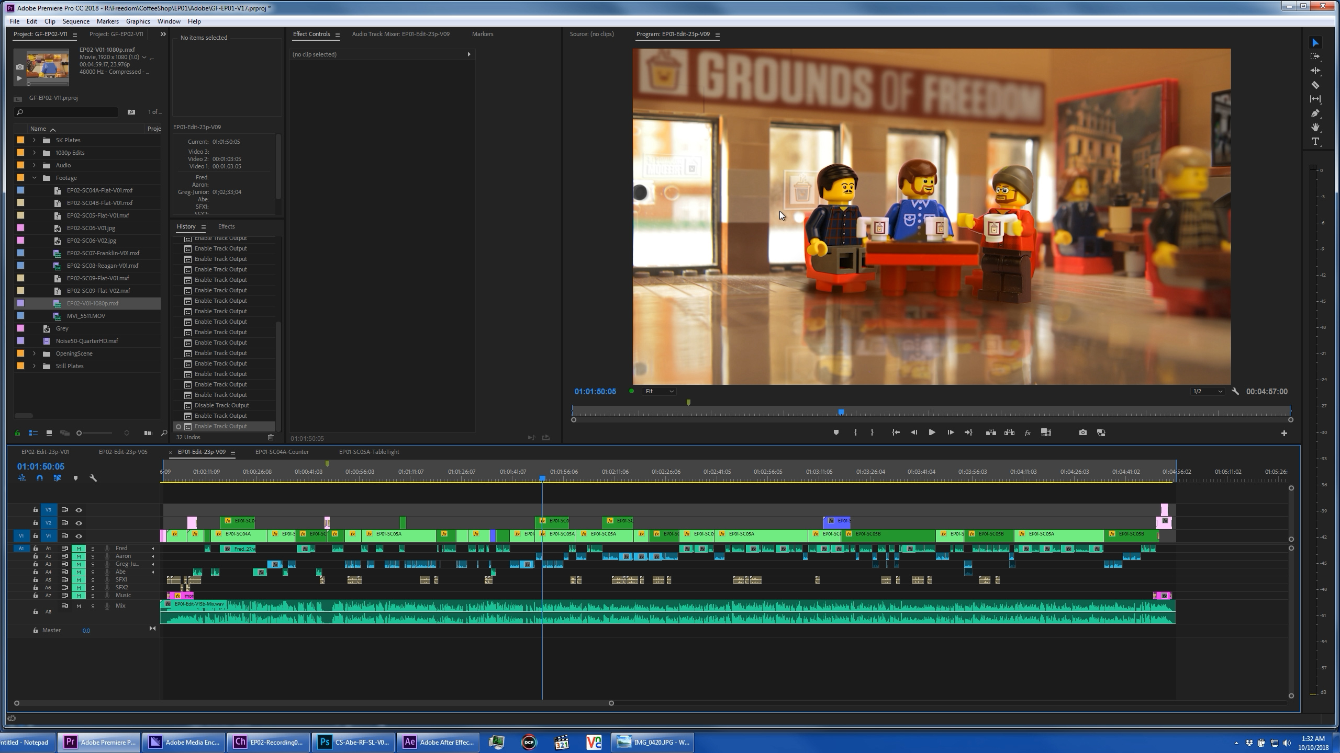Open the Markers menu

click(107, 21)
